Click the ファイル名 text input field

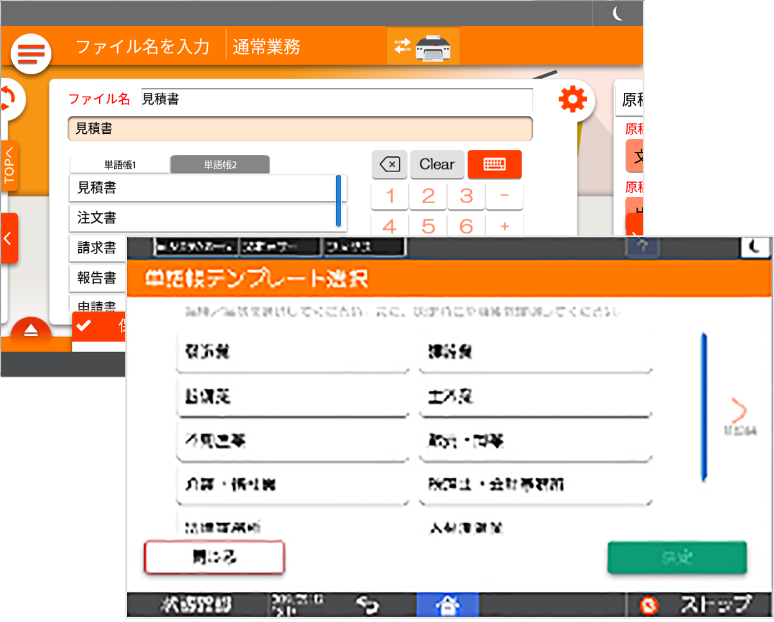337,99
